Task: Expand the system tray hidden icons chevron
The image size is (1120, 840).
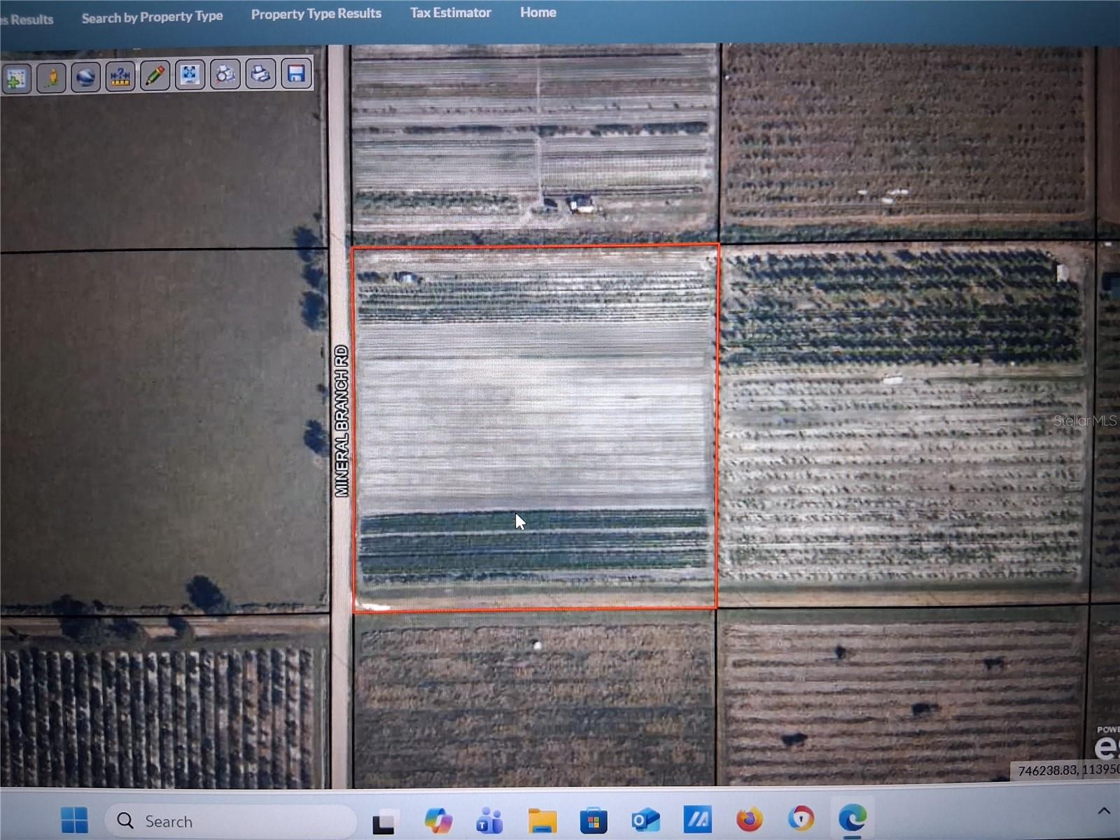Action: coord(1104,811)
